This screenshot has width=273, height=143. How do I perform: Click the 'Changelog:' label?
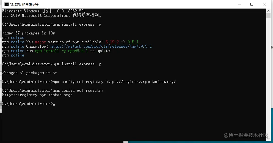(x=37, y=46)
